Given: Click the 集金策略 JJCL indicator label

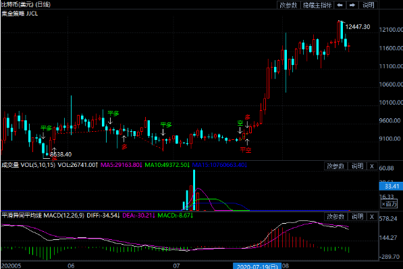Looking at the screenshot, I should 20,14.
